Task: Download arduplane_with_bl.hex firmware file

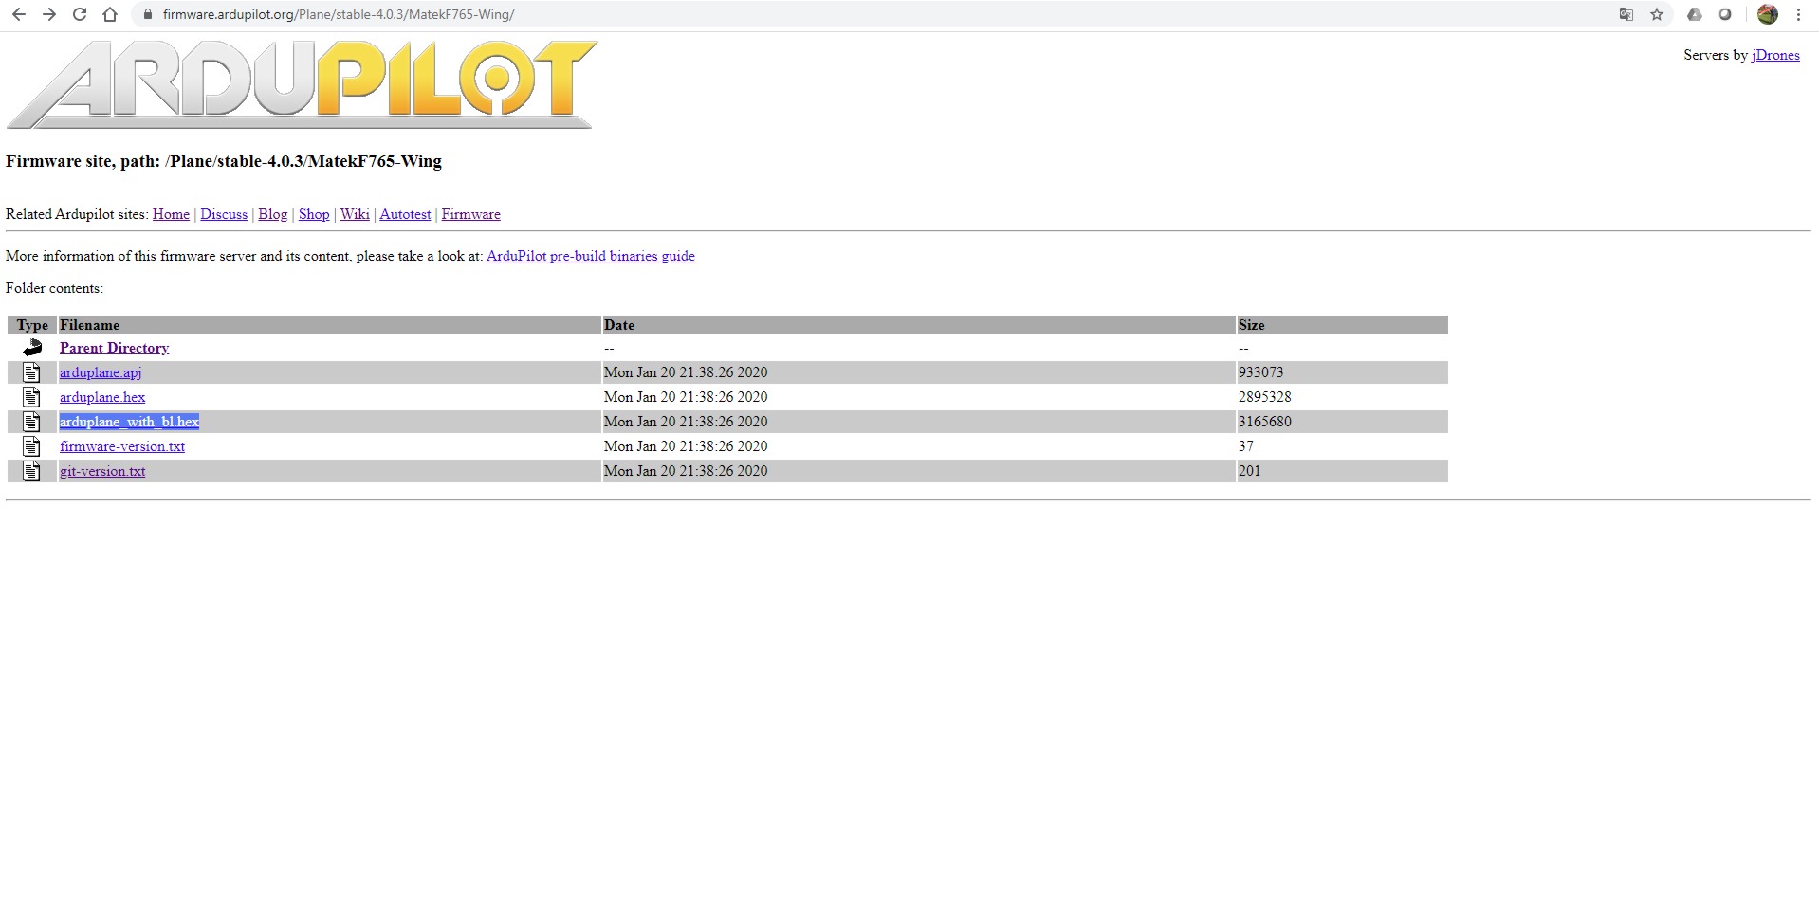Action: point(129,422)
